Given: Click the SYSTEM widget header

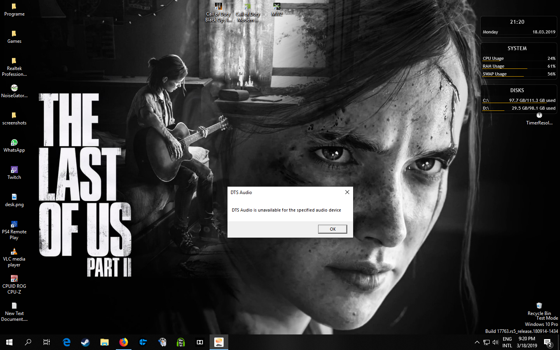Looking at the screenshot, I should [517, 48].
